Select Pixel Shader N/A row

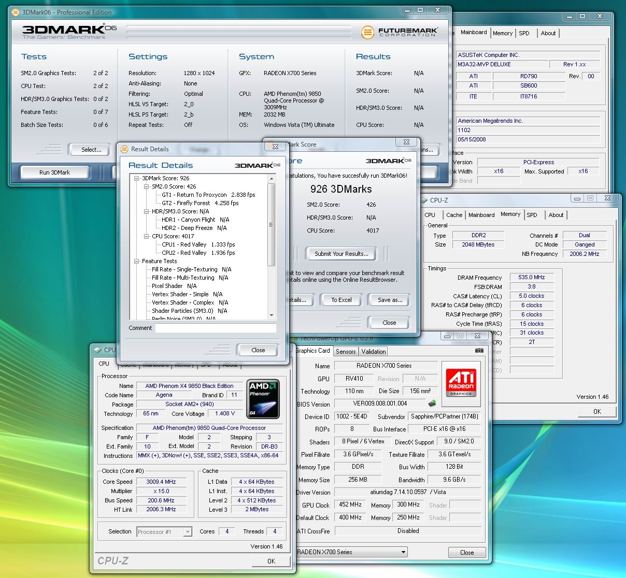(x=174, y=286)
